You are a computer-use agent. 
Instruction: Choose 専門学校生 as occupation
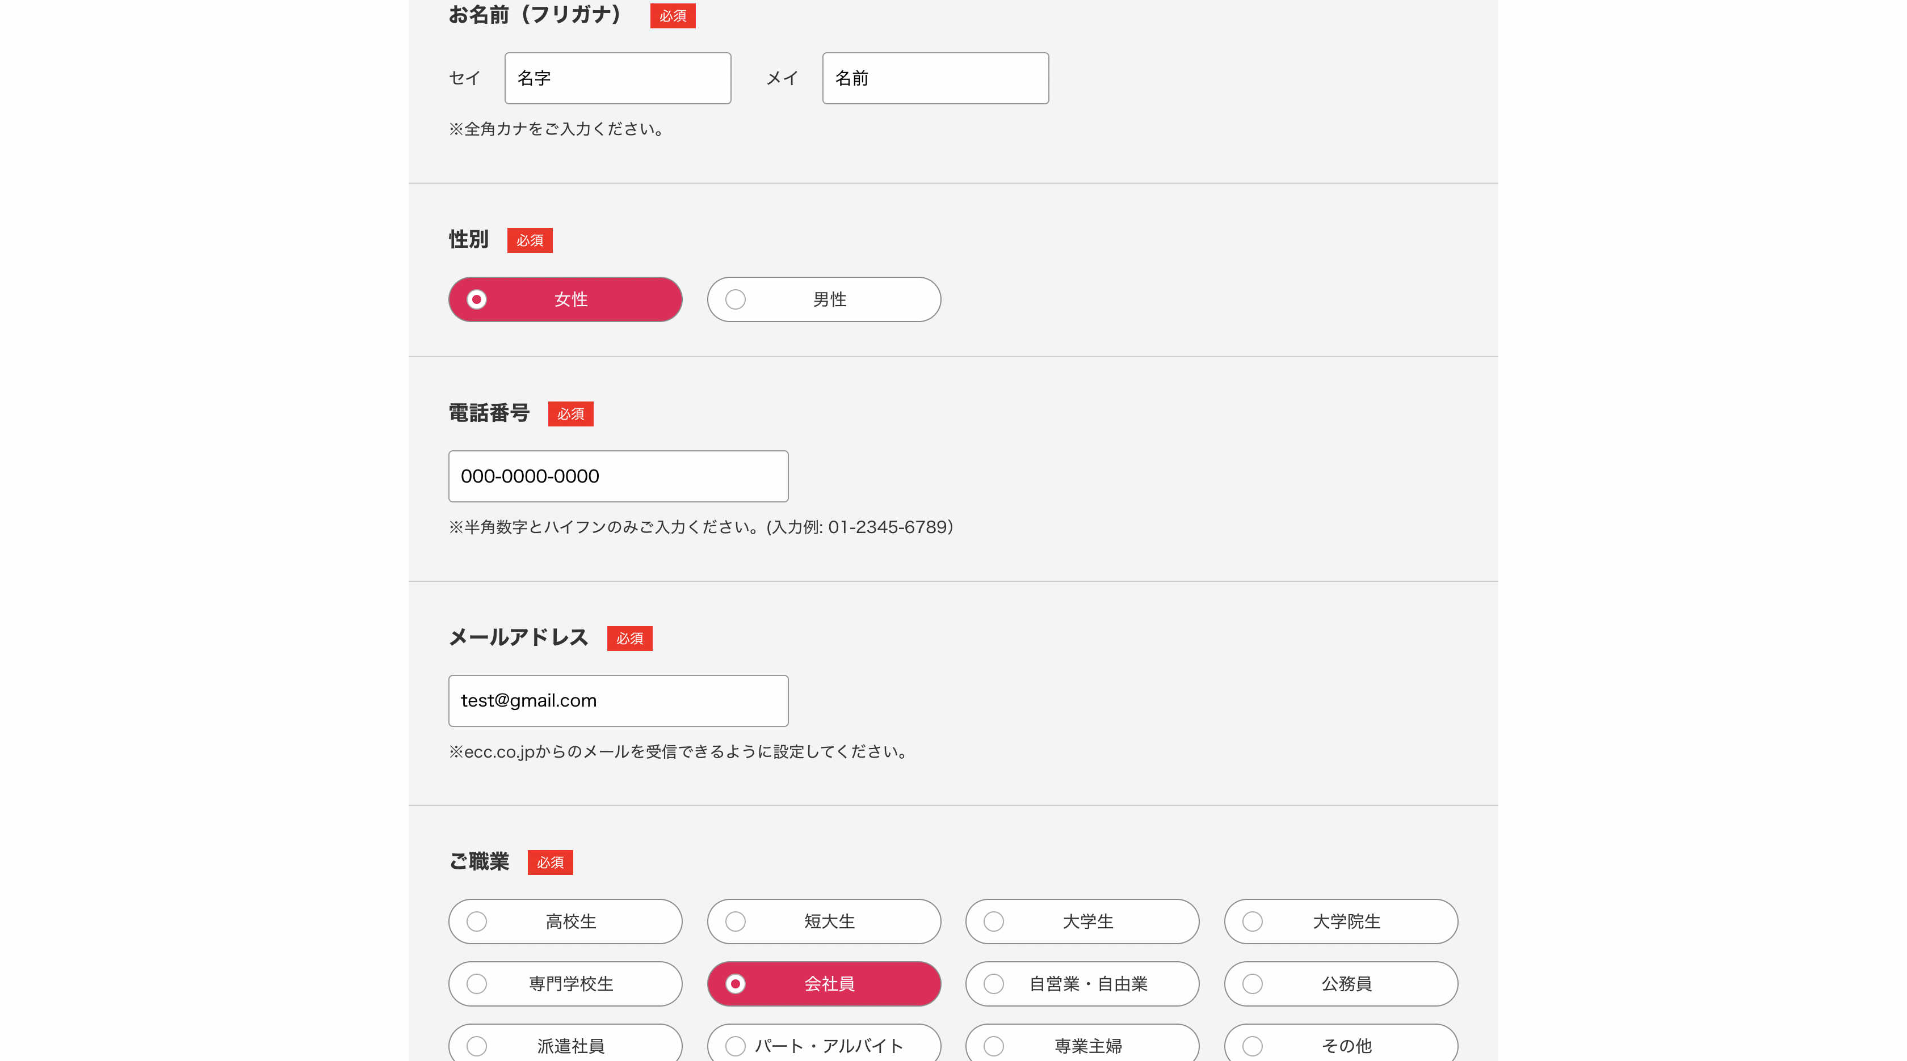click(x=565, y=983)
